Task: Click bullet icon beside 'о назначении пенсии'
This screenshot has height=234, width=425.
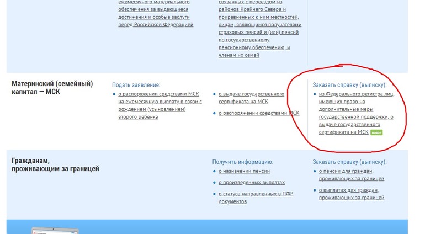Action: (214, 172)
